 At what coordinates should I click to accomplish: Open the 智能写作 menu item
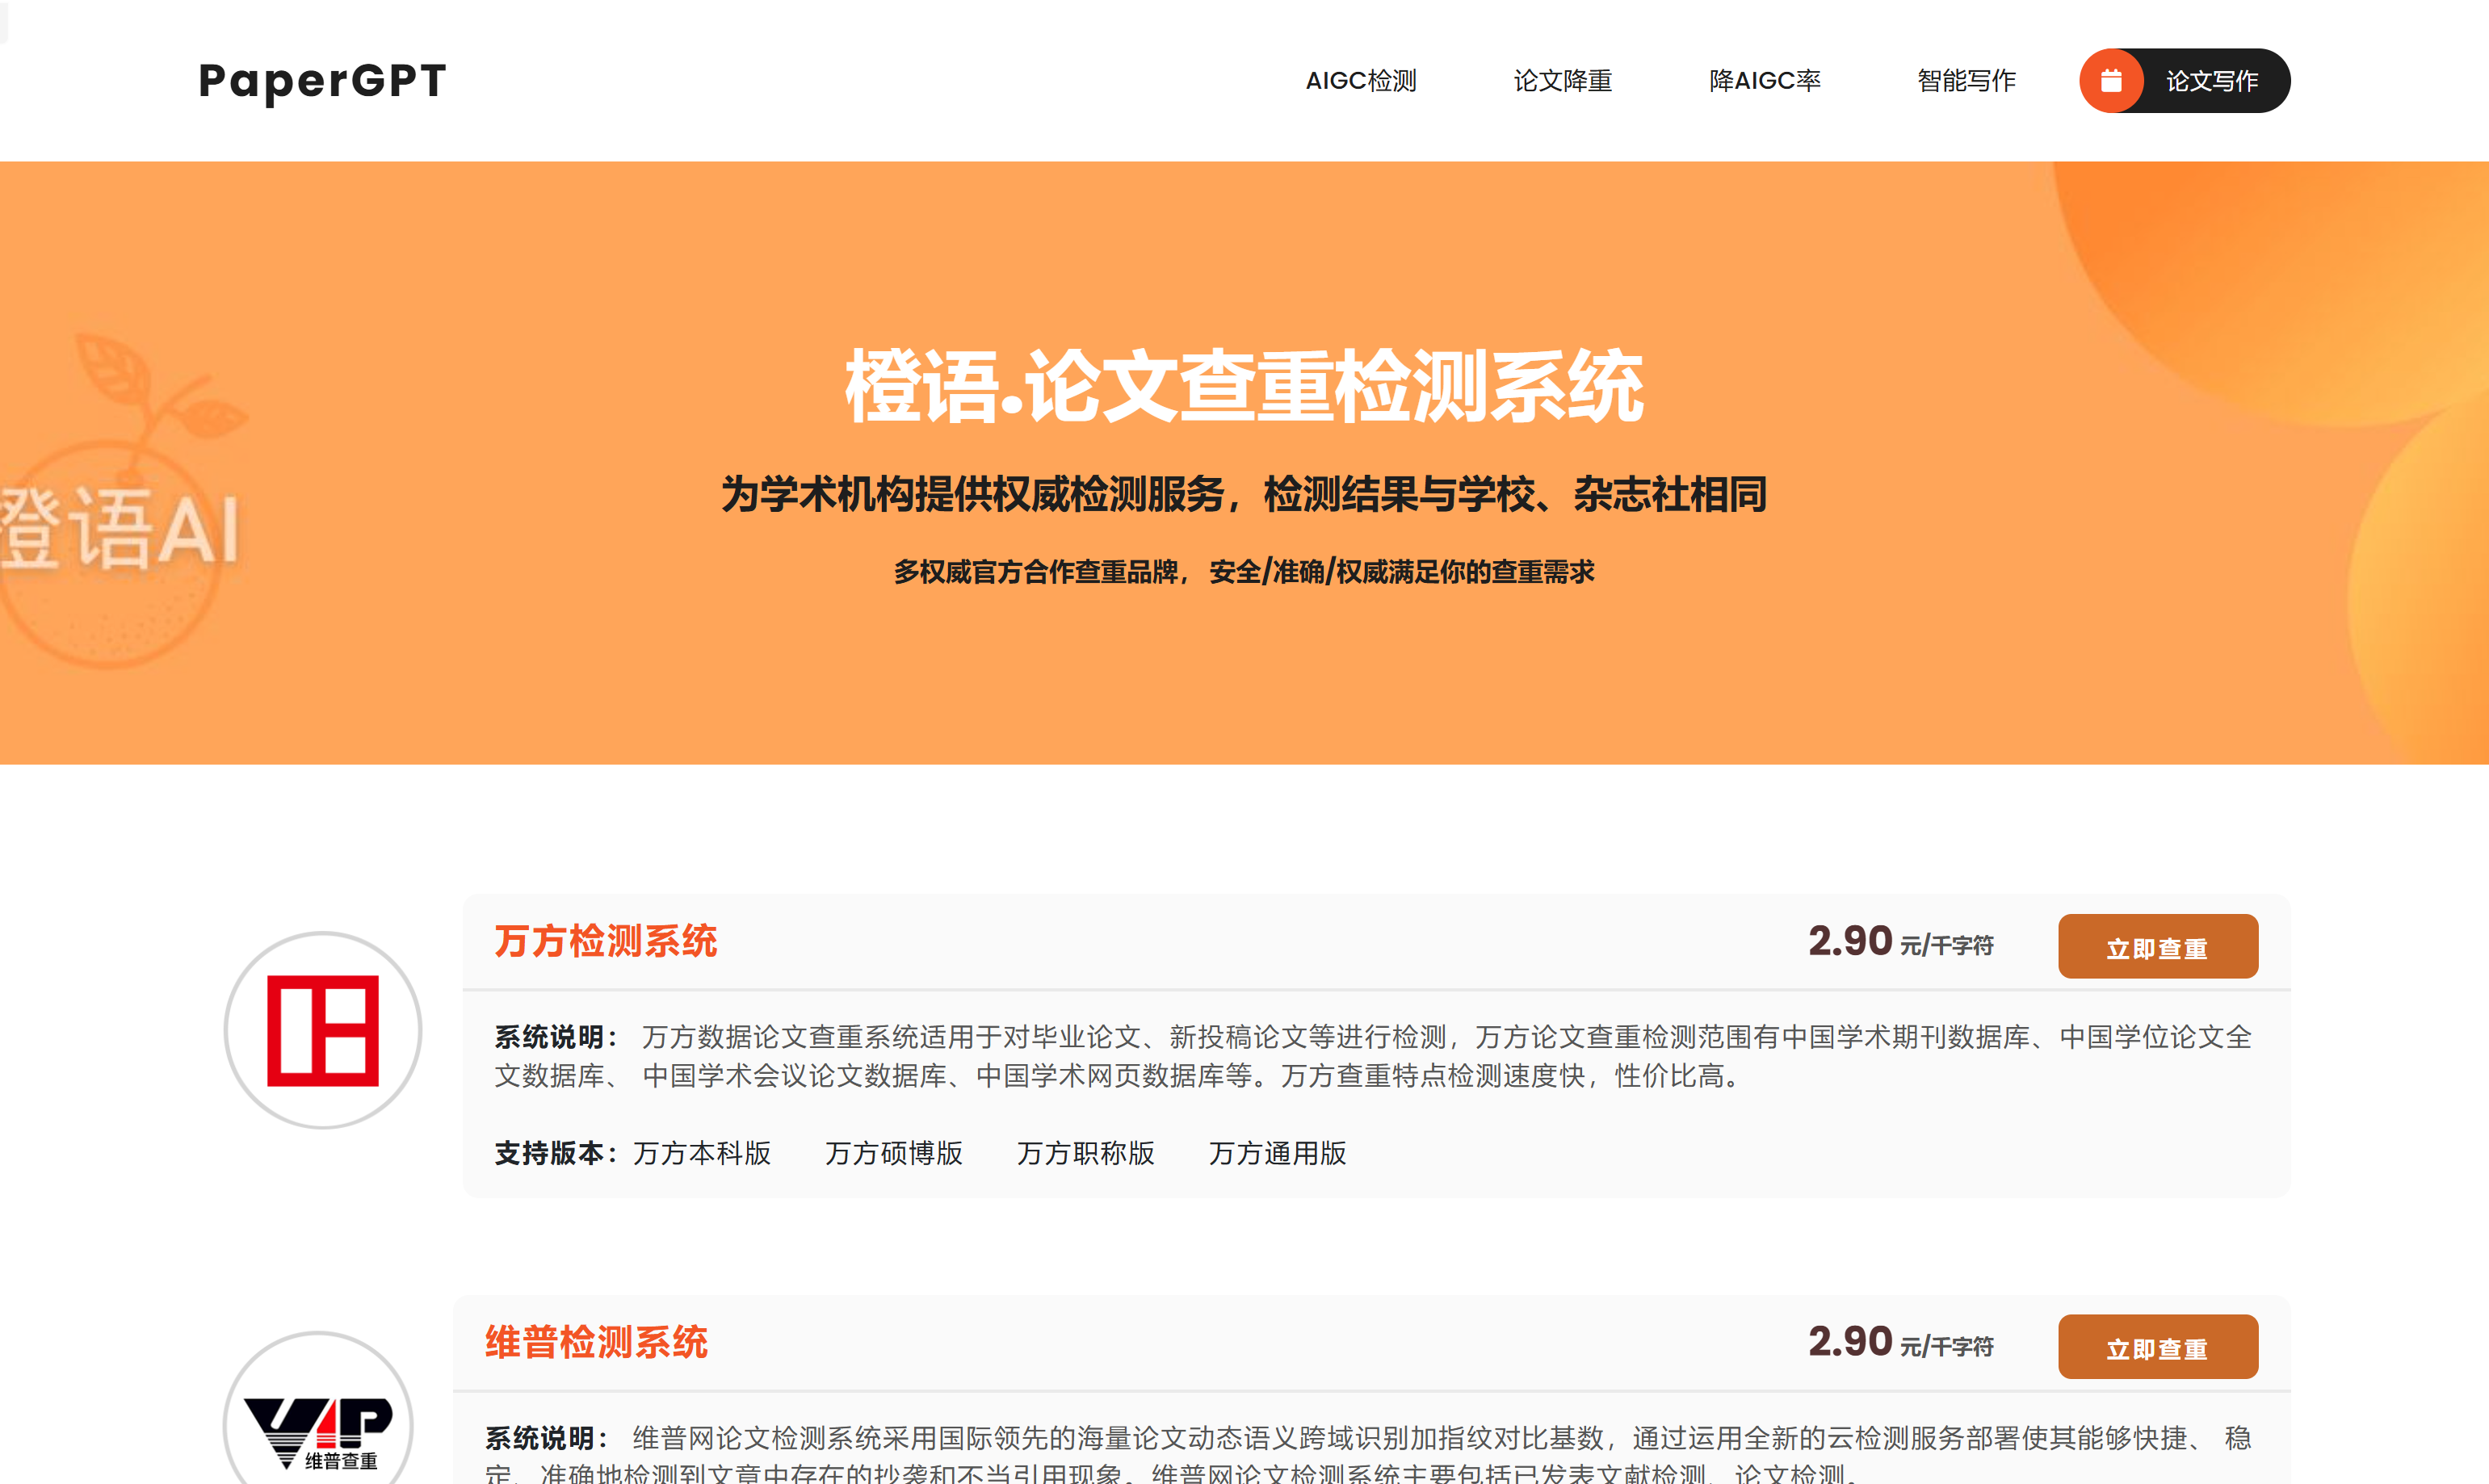coord(1966,81)
